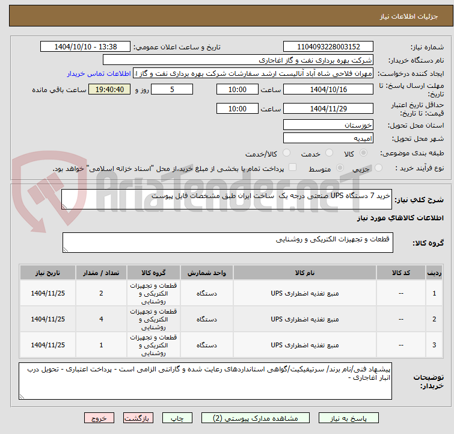Click the ایجاد کننده درخواست field
454x434 pixels.
(x=253, y=73)
